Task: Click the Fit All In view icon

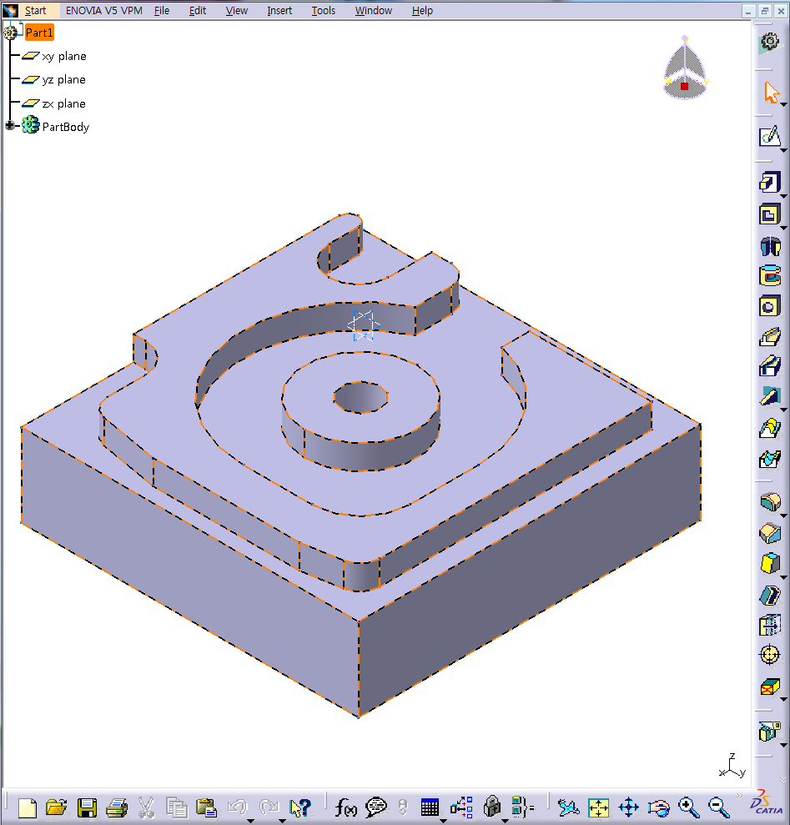Action: [599, 807]
